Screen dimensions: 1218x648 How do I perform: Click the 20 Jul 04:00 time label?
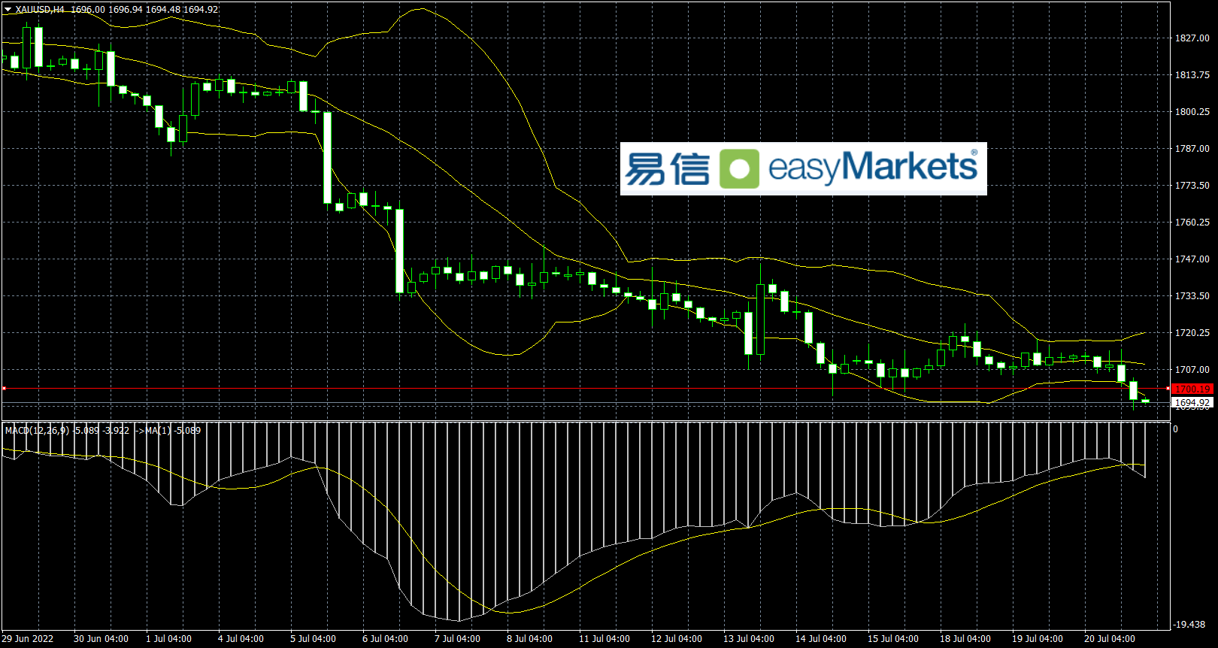(x=1110, y=639)
